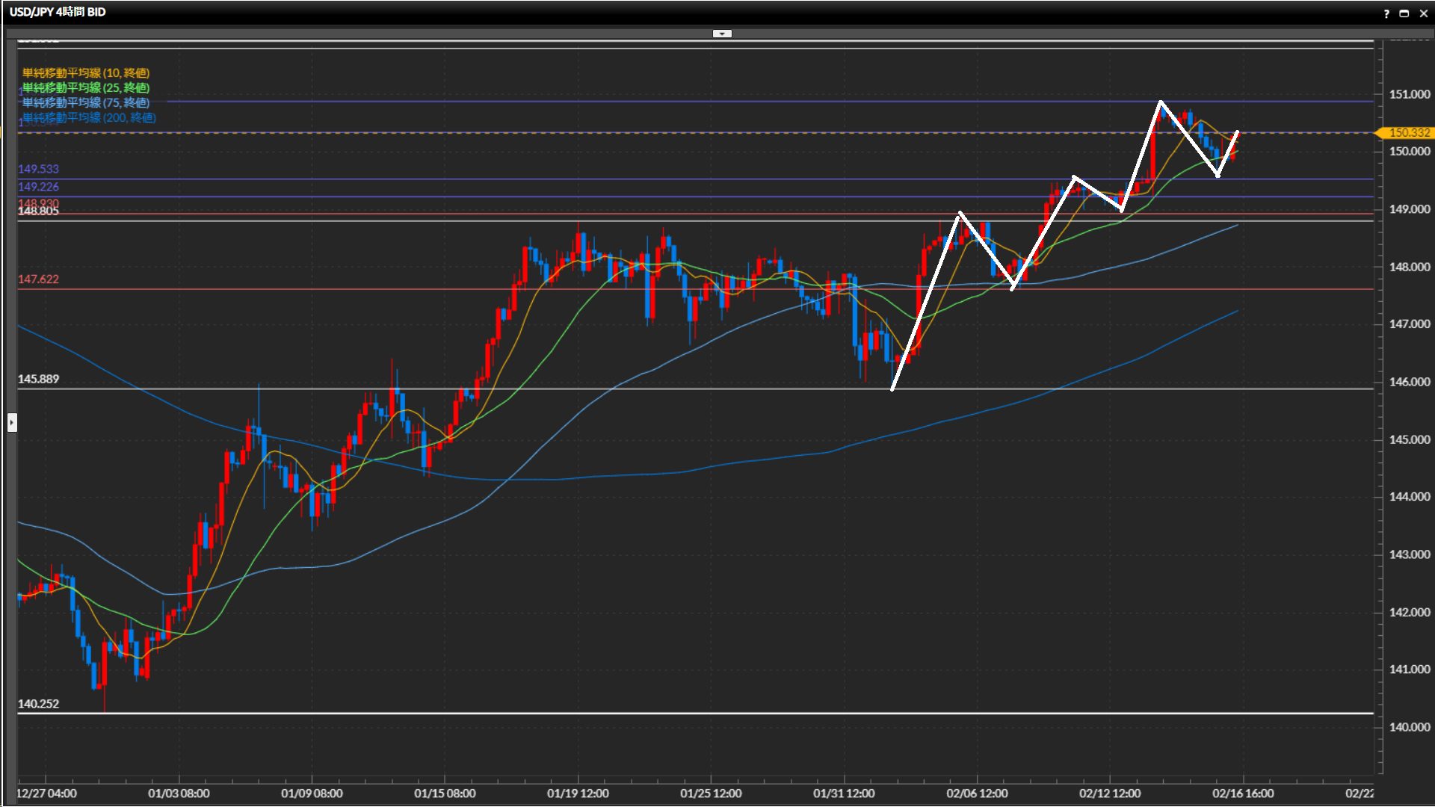Select the 149.226 horizontal line label
Viewport: 1435px width, 807px height.
(38, 187)
